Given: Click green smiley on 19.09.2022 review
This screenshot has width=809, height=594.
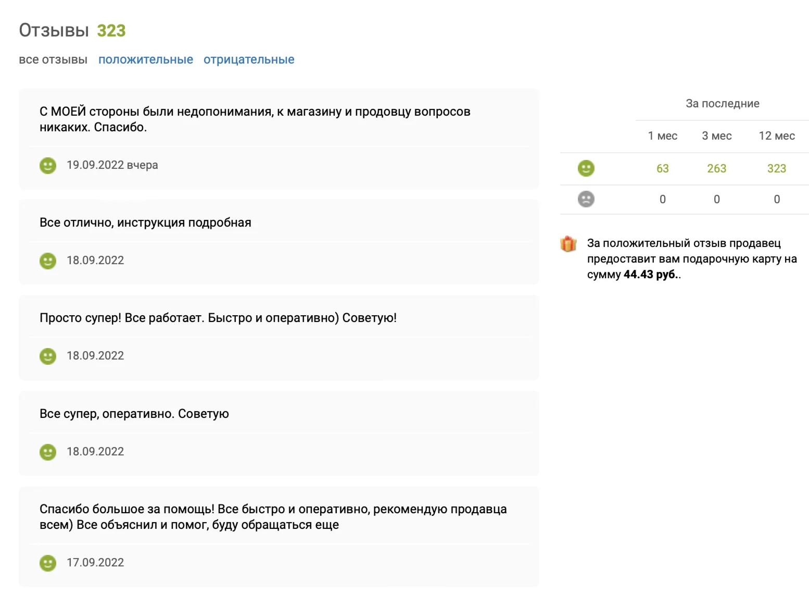Looking at the screenshot, I should [x=48, y=166].
